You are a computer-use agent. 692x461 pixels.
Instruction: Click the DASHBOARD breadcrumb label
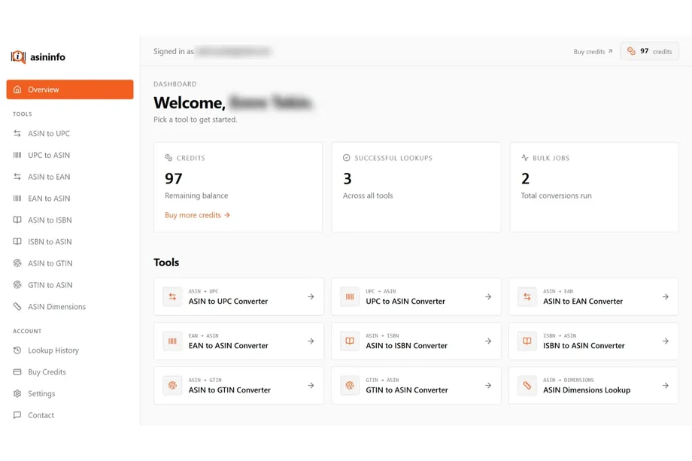175,83
